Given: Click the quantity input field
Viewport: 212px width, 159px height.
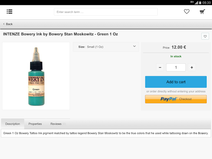Looking at the screenshot, I should pos(176,67).
